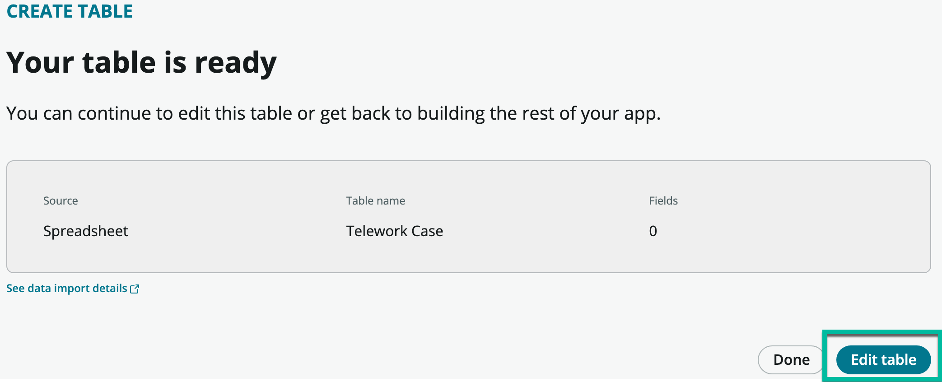Click the Table name column label
This screenshot has height=382, width=942.
375,201
